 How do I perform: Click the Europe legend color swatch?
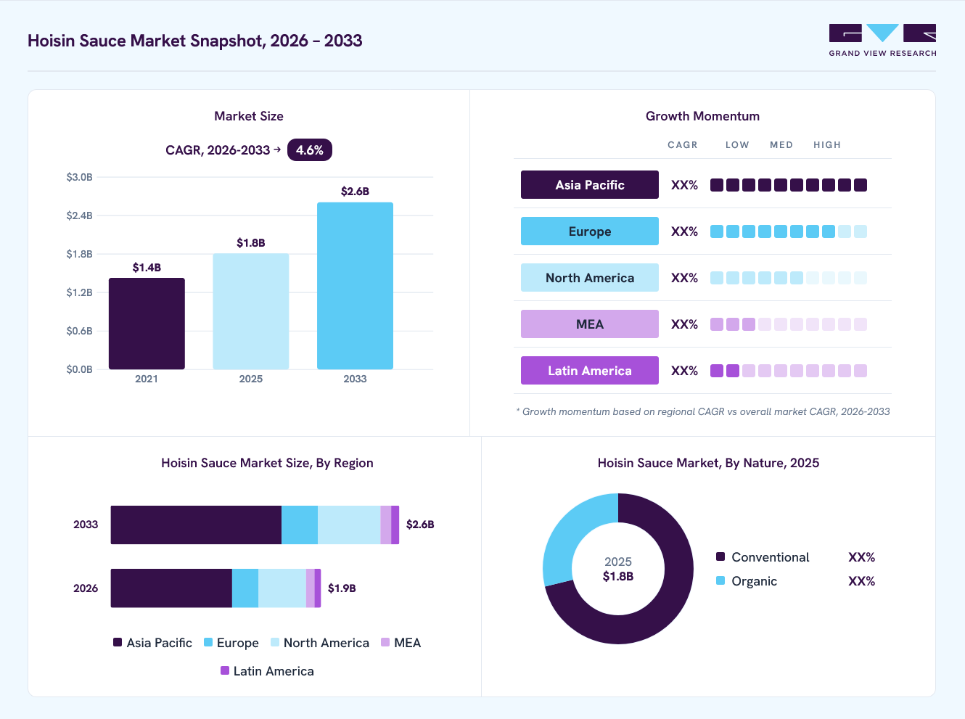208,642
